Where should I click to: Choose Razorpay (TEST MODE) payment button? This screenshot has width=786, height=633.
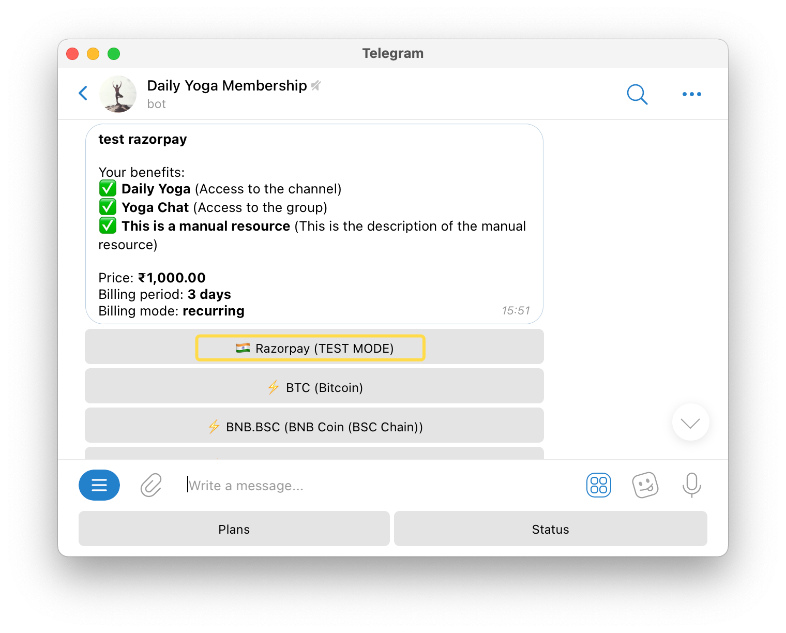click(314, 346)
